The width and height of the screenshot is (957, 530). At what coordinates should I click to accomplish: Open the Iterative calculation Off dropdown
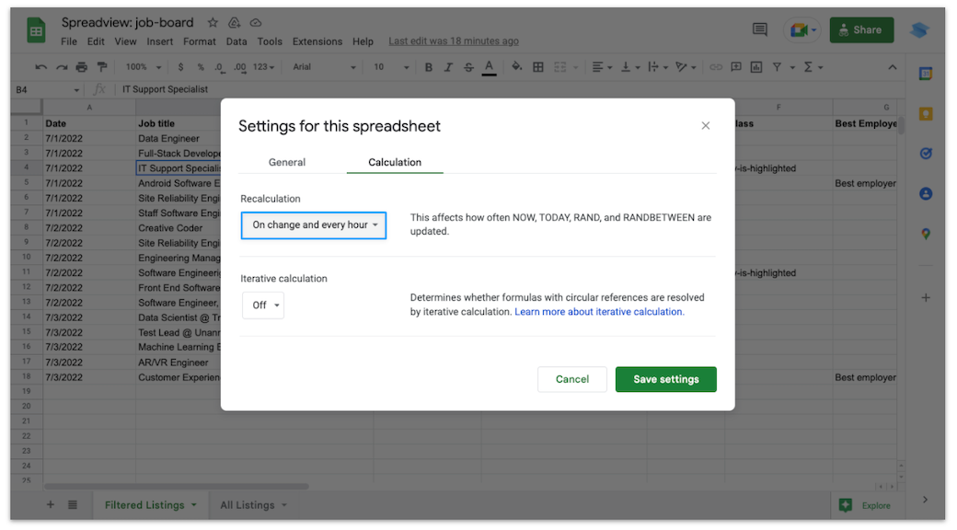[x=263, y=305]
